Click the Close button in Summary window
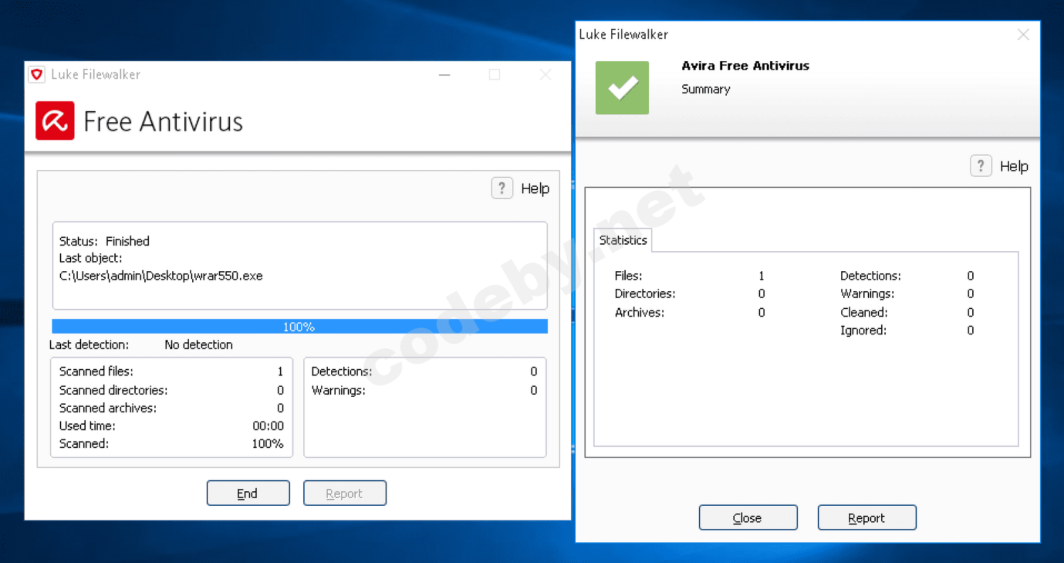The height and width of the screenshot is (563, 1064). [748, 518]
